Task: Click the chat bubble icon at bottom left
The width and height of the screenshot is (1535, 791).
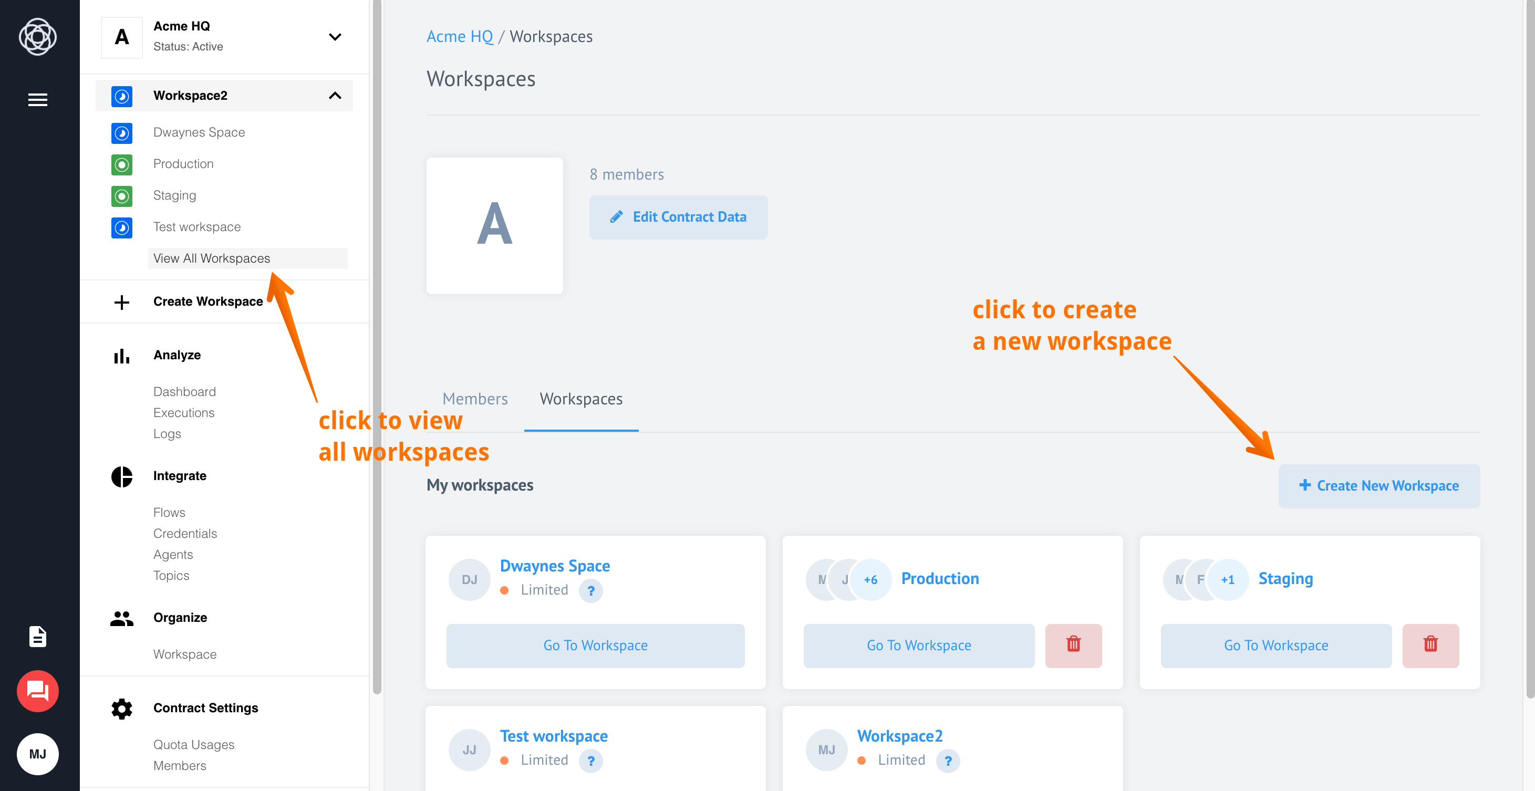Action: pyautogui.click(x=37, y=691)
